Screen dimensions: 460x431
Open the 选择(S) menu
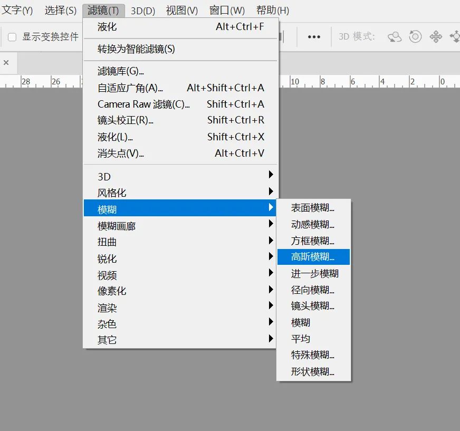pos(61,11)
